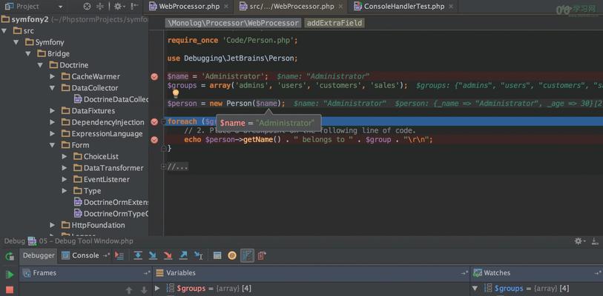
Task: Stop debugging with the red square
Action: 10,289
